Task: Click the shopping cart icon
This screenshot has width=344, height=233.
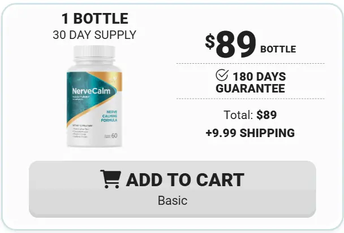Action: (110, 179)
